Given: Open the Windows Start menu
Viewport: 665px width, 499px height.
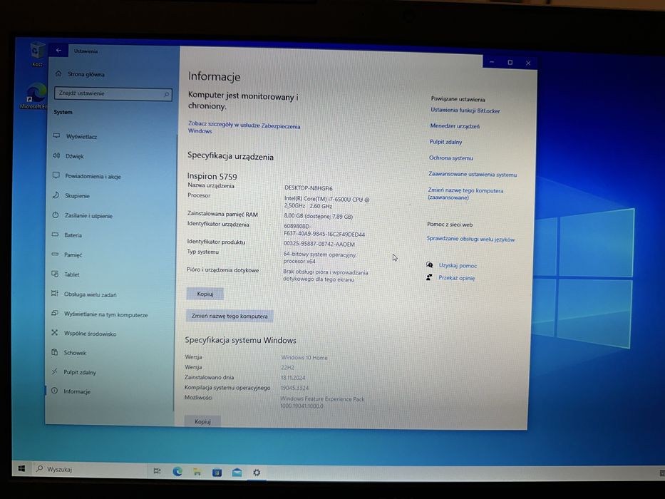Looking at the screenshot, I should (21, 468).
